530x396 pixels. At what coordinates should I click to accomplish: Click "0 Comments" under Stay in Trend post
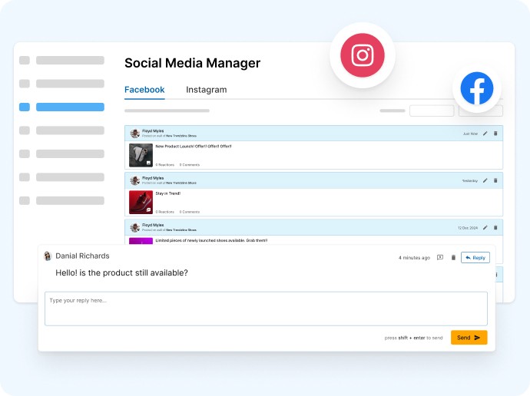190,212
